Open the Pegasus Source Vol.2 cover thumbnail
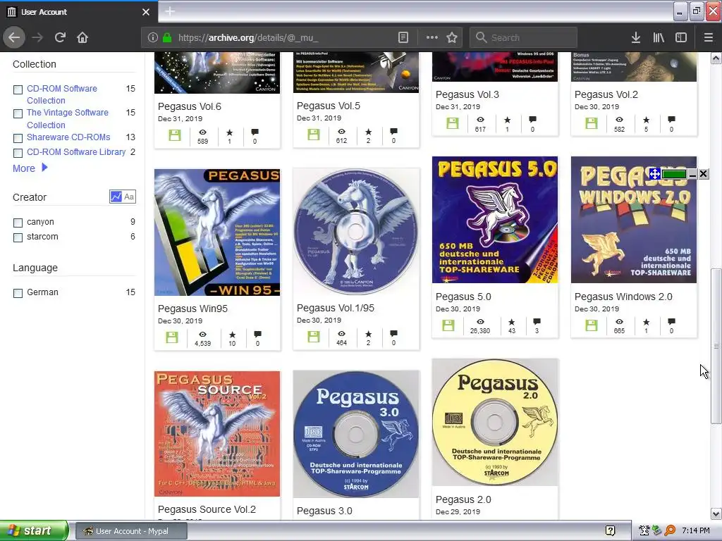Viewport: 722px width, 541px height. (x=217, y=434)
